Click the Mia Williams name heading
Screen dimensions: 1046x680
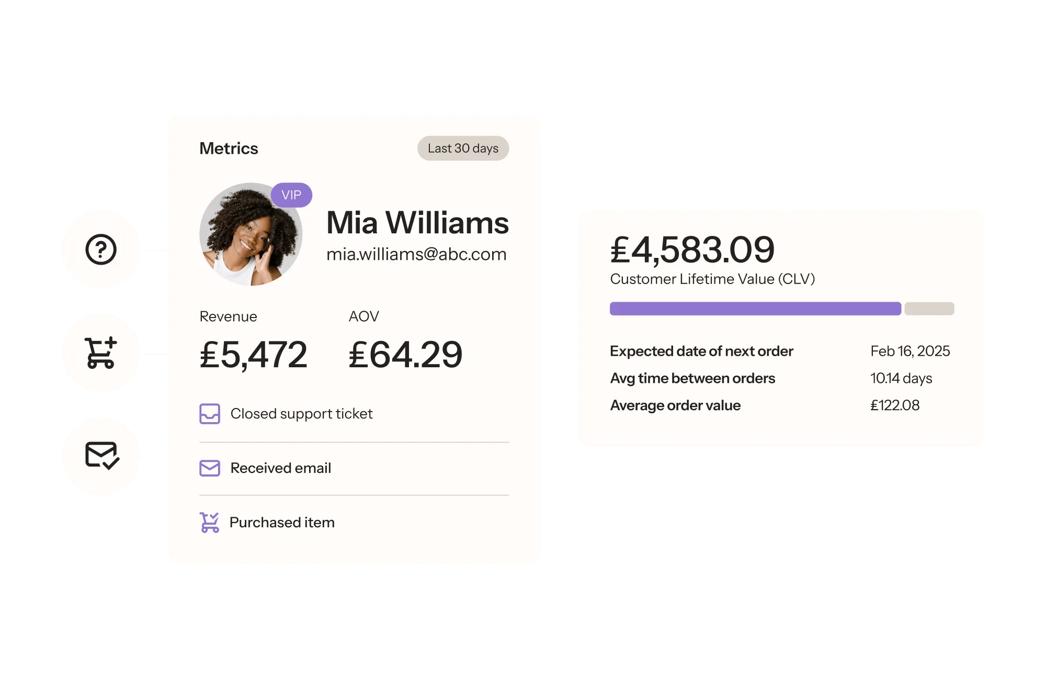[x=417, y=223]
